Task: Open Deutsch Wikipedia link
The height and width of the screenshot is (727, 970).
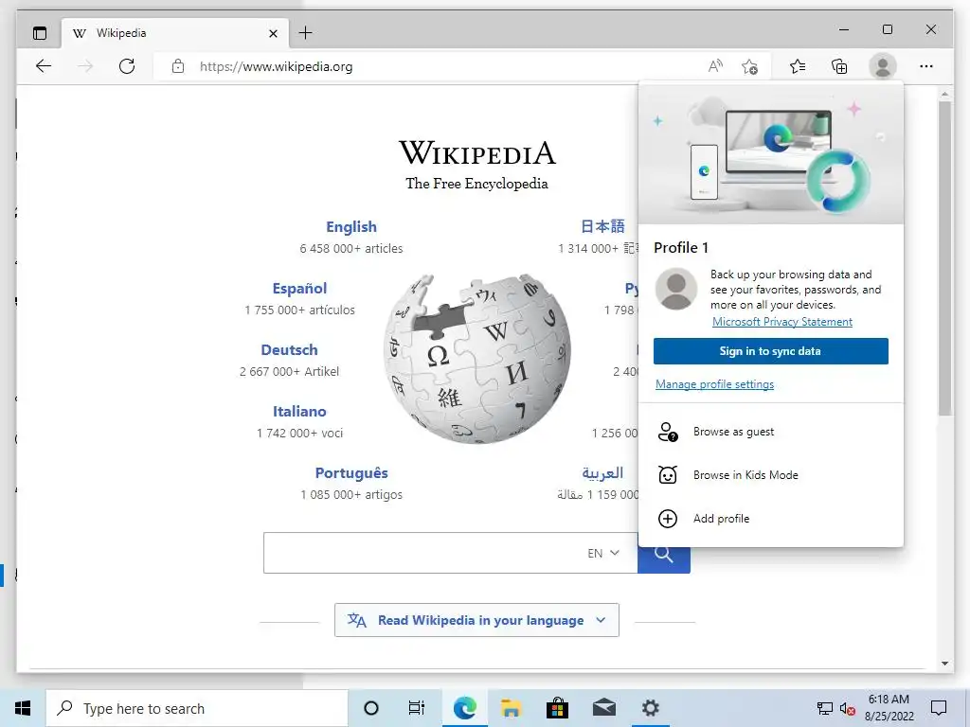Action: pyautogui.click(x=289, y=350)
